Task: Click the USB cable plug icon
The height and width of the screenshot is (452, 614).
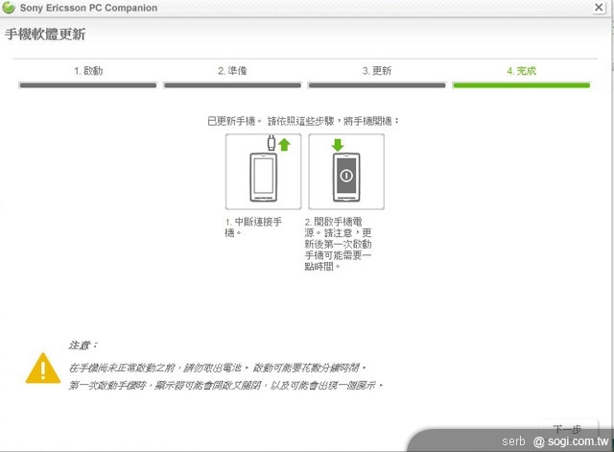Action: tap(272, 144)
